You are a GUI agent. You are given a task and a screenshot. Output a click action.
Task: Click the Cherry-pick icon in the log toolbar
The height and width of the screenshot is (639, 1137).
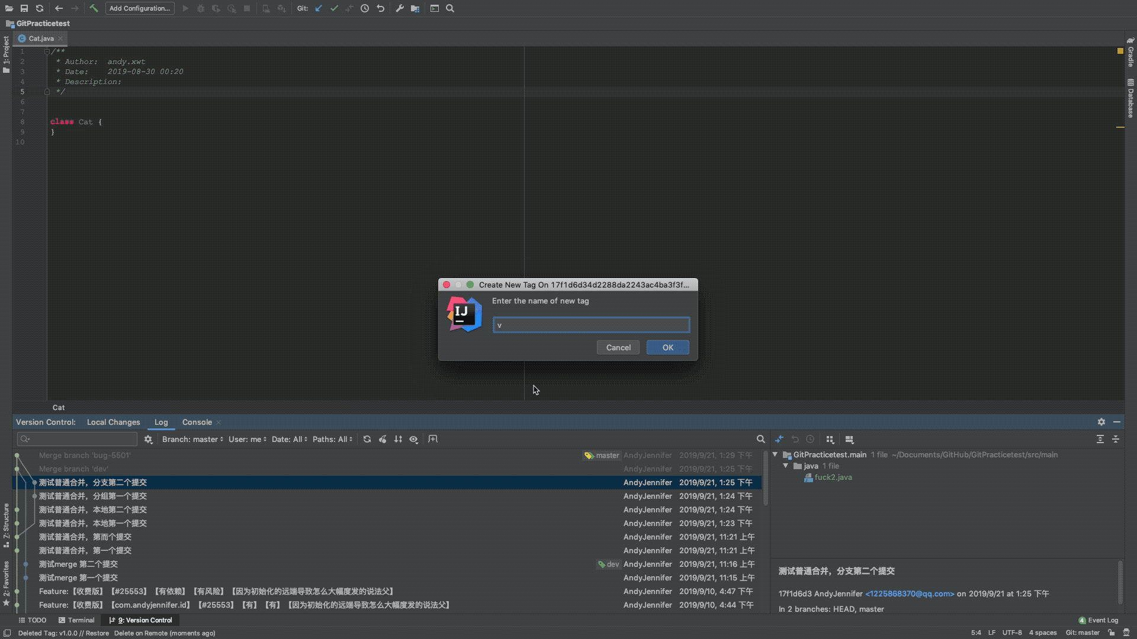[x=383, y=439]
